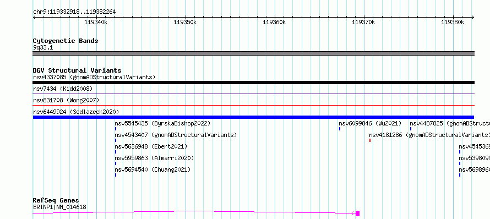Click the 119340k scale tick label
This screenshot has width=490, height=219.
click(96, 22)
